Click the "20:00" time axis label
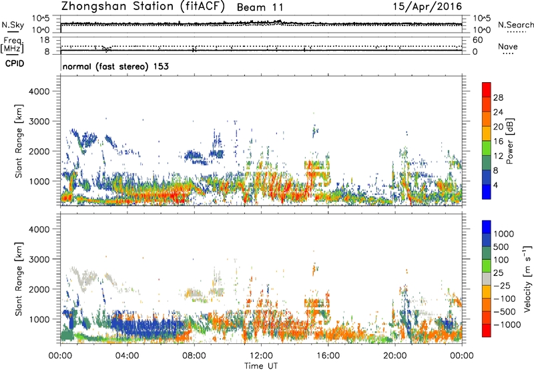This screenshot has width=534, height=370. [394, 356]
